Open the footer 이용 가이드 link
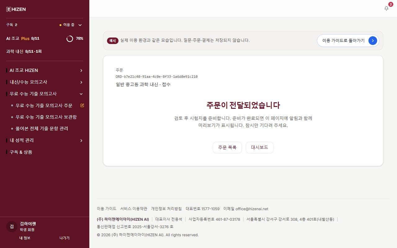 click(x=107, y=209)
